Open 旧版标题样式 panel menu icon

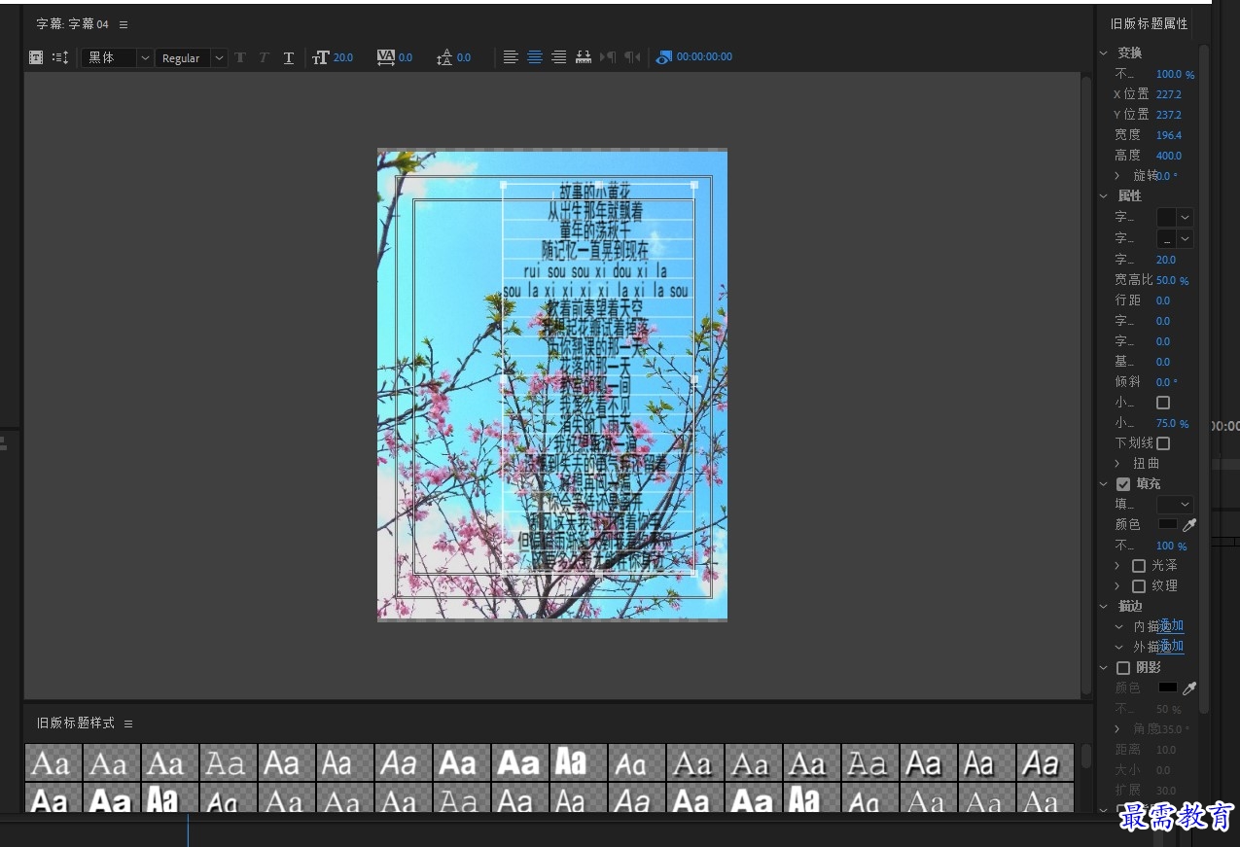click(x=128, y=723)
